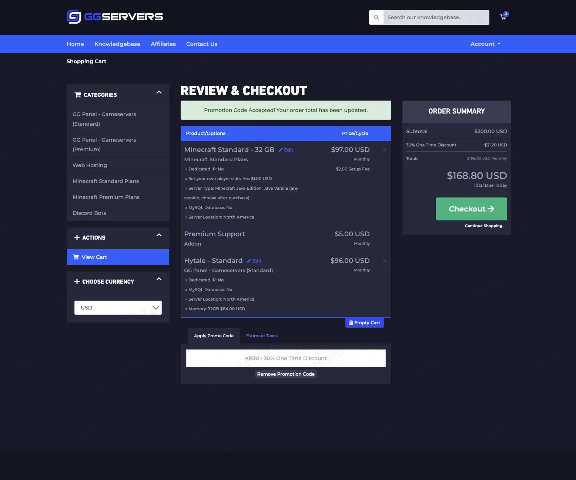The height and width of the screenshot is (480, 576).
Task: Click the Promotion Code Accepted message
Action: (x=286, y=110)
